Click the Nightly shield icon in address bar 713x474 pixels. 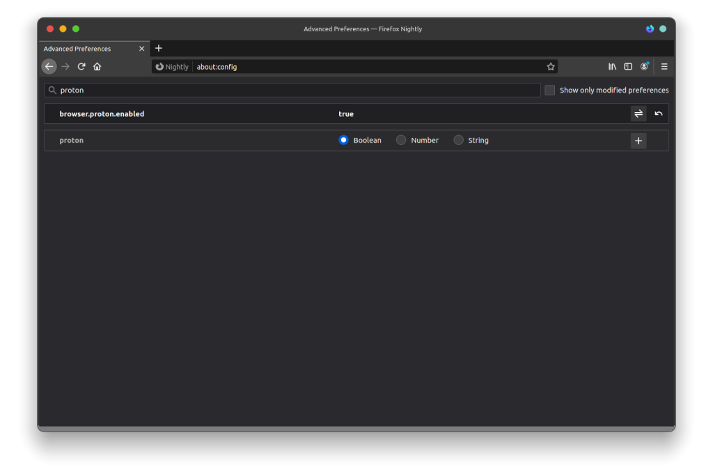pyautogui.click(x=159, y=67)
